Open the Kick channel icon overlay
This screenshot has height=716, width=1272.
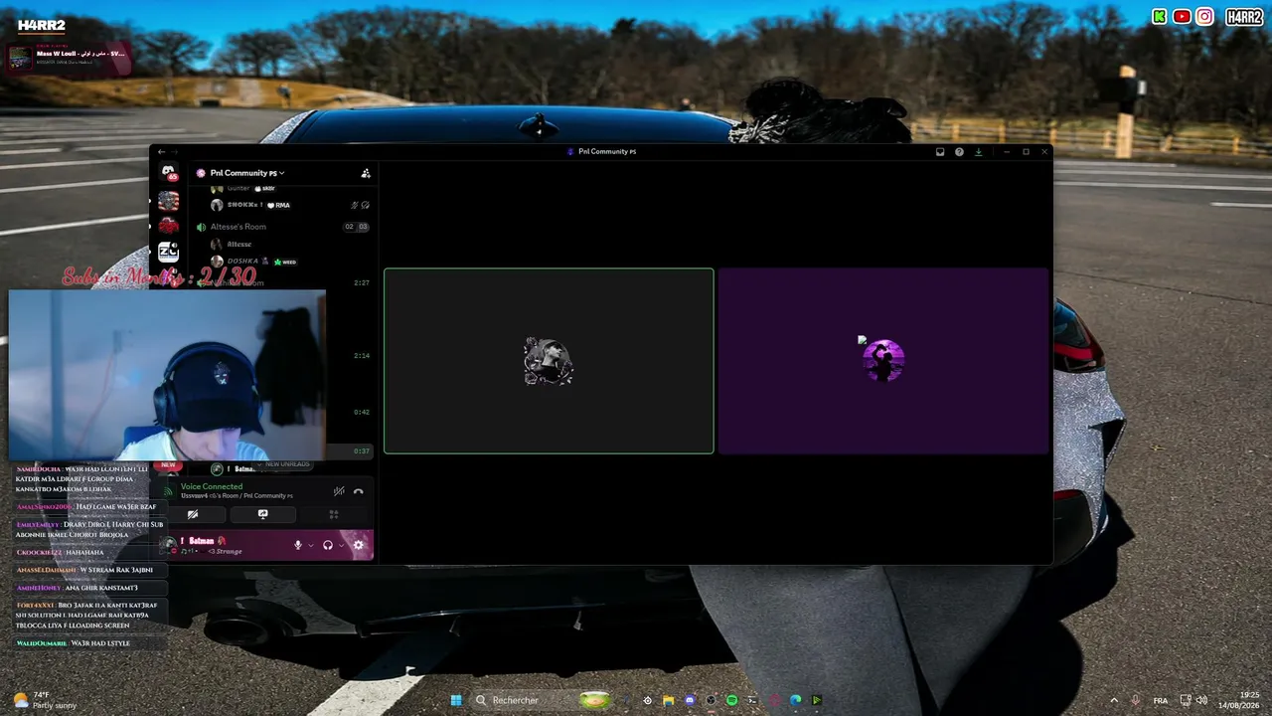(x=1160, y=16)
